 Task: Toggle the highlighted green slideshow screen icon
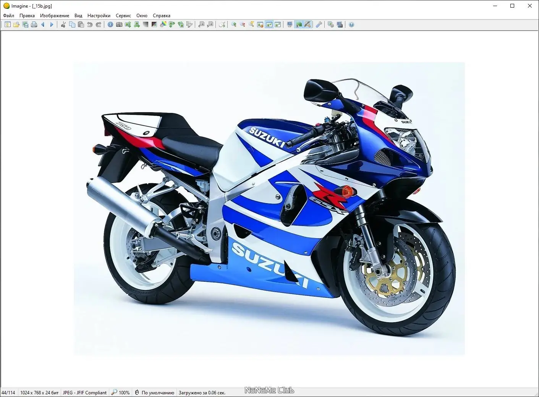[x=298, y=25]
